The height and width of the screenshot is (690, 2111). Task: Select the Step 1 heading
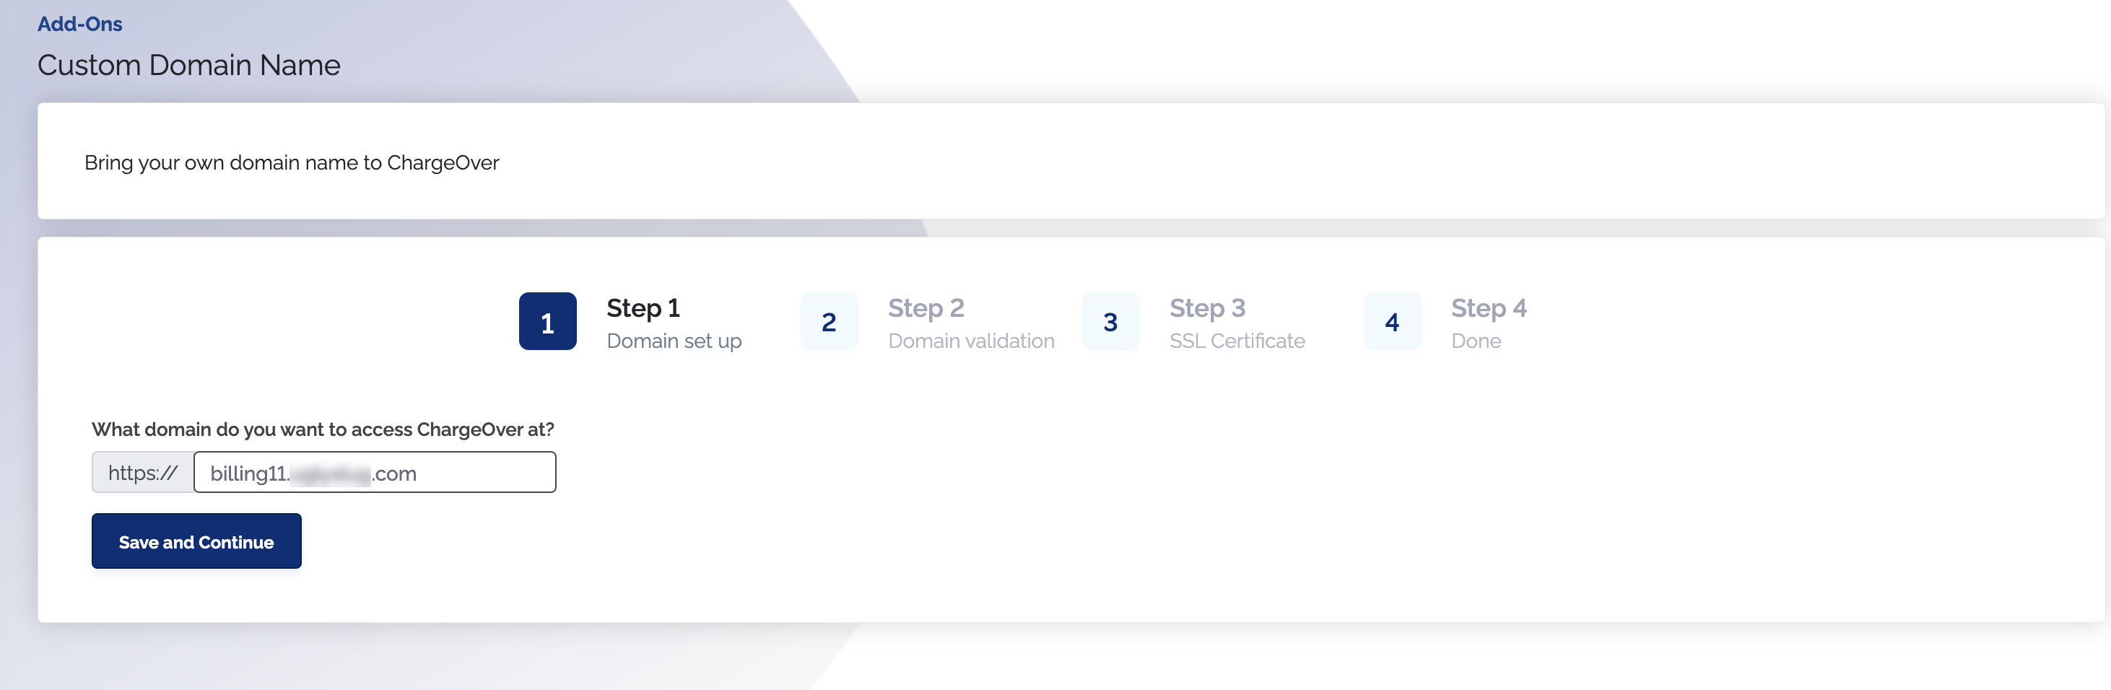643,308
